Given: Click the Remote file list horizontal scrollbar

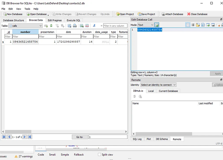Looking at the screenshot, I should 164,134.
